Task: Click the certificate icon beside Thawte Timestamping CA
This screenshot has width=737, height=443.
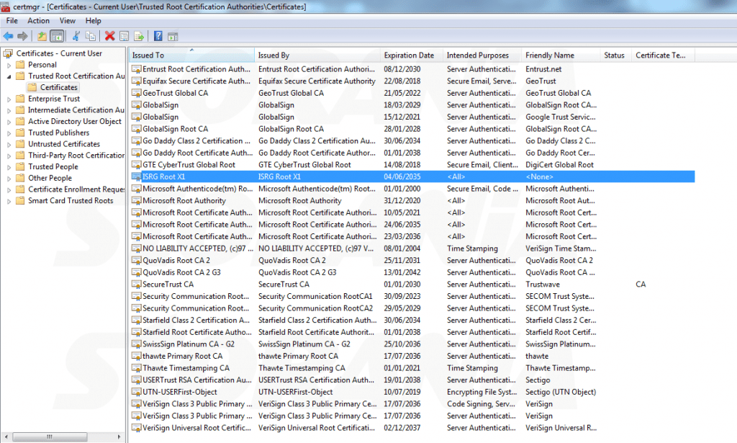Action: 137,368
